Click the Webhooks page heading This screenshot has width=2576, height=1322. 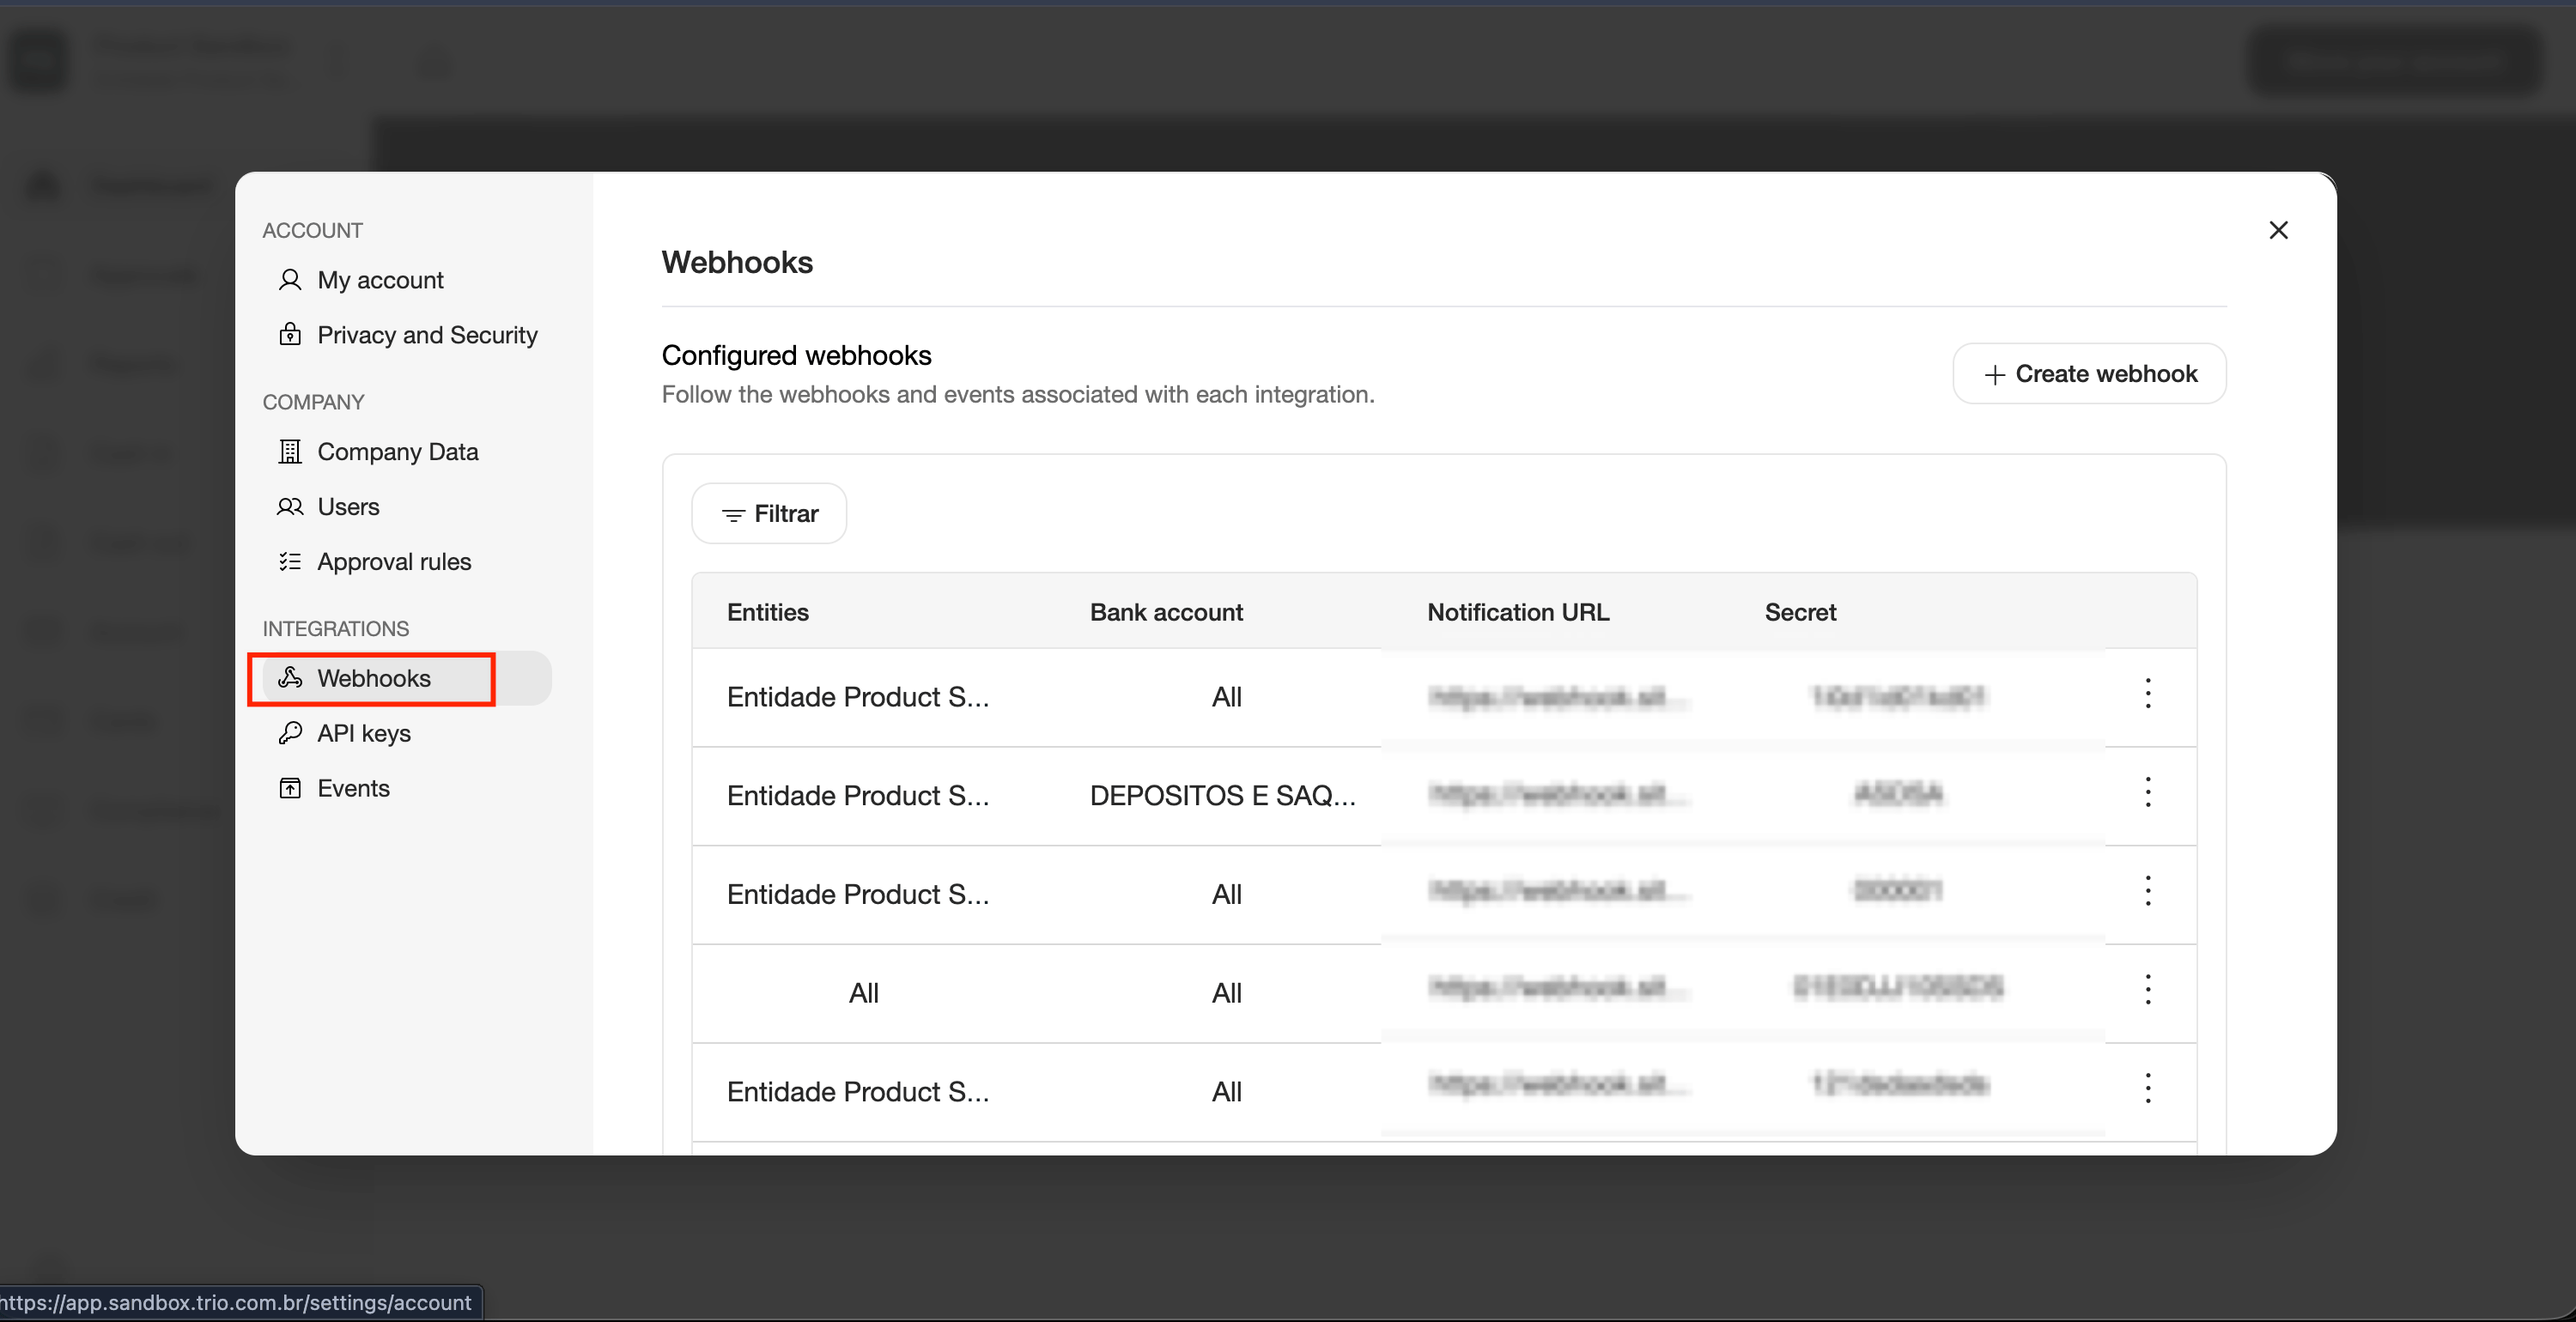(737, 263)
